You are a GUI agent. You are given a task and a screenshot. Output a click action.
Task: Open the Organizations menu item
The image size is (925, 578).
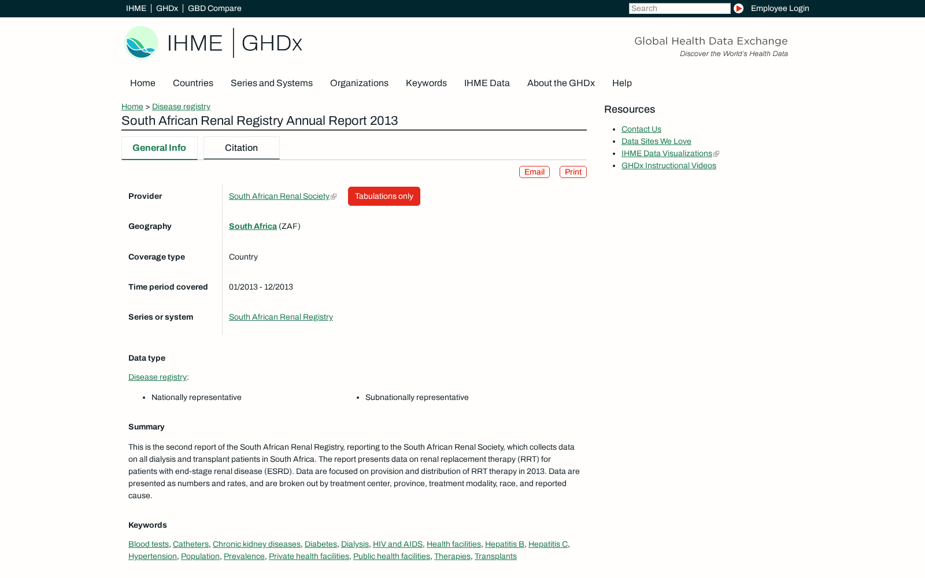(x=359, y=83)
